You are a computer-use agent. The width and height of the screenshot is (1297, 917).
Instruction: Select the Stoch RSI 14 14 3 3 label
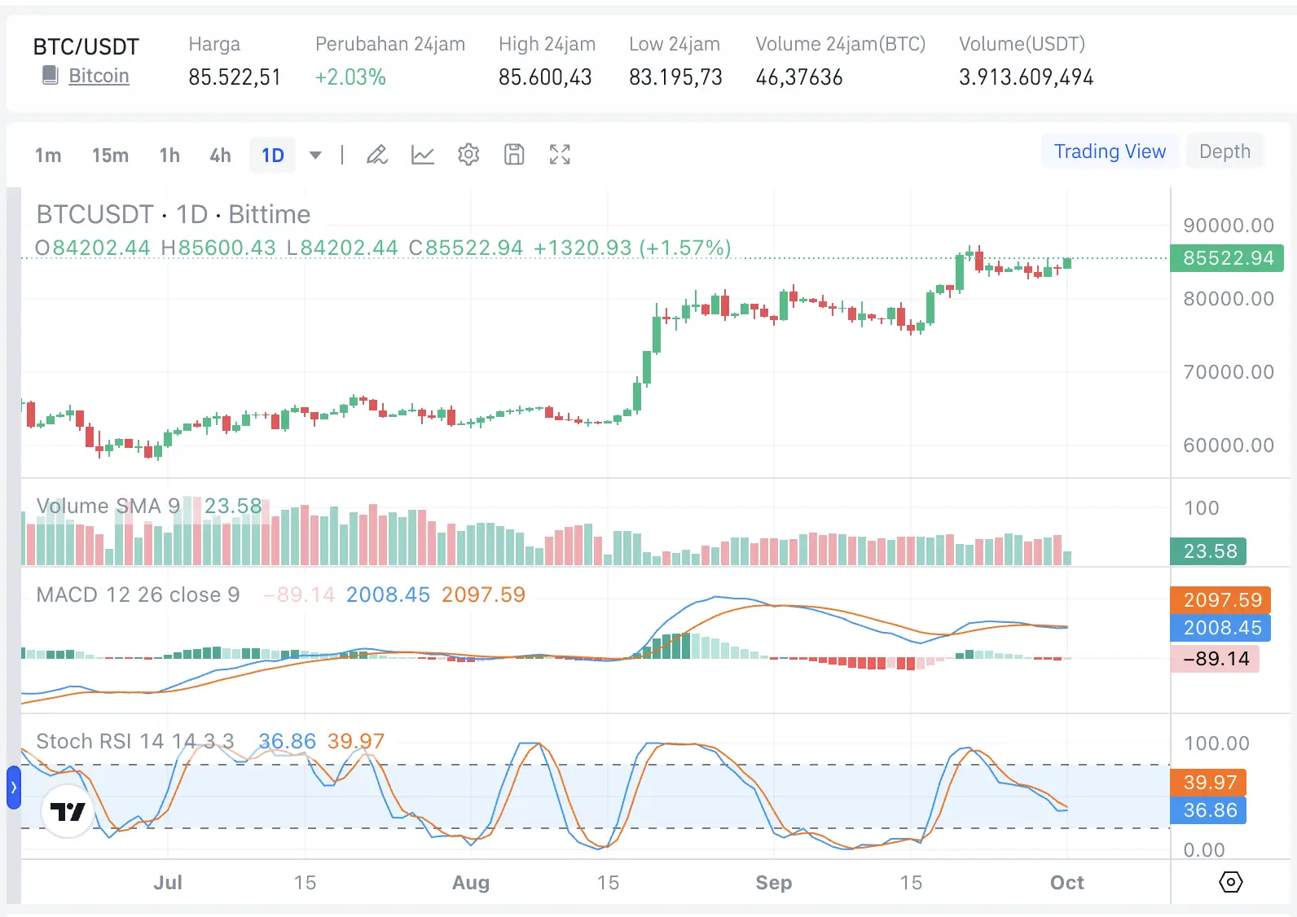point(135,741)
